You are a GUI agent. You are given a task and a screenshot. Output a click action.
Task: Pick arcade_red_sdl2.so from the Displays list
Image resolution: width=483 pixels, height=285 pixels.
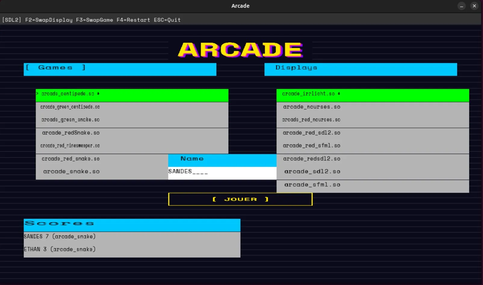pos(373,135)
